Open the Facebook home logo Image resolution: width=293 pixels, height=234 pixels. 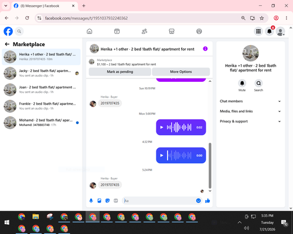8,31
